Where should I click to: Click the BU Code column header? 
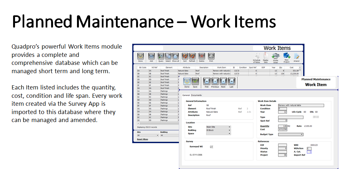tap(143, 68)
